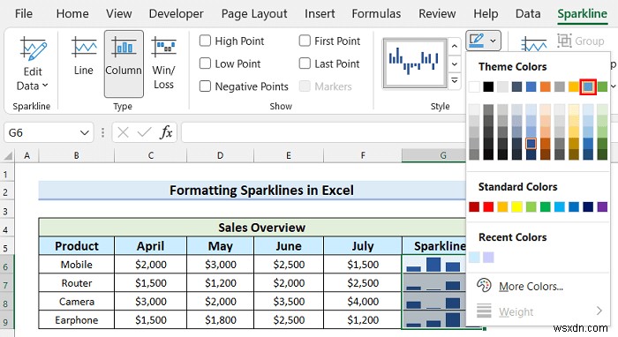Click the formula bar input field
The image size is (618, 337).
(x=323, y=132)
